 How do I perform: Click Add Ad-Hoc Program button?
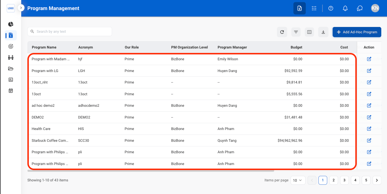pyautogui.click(x=357, y=32)
